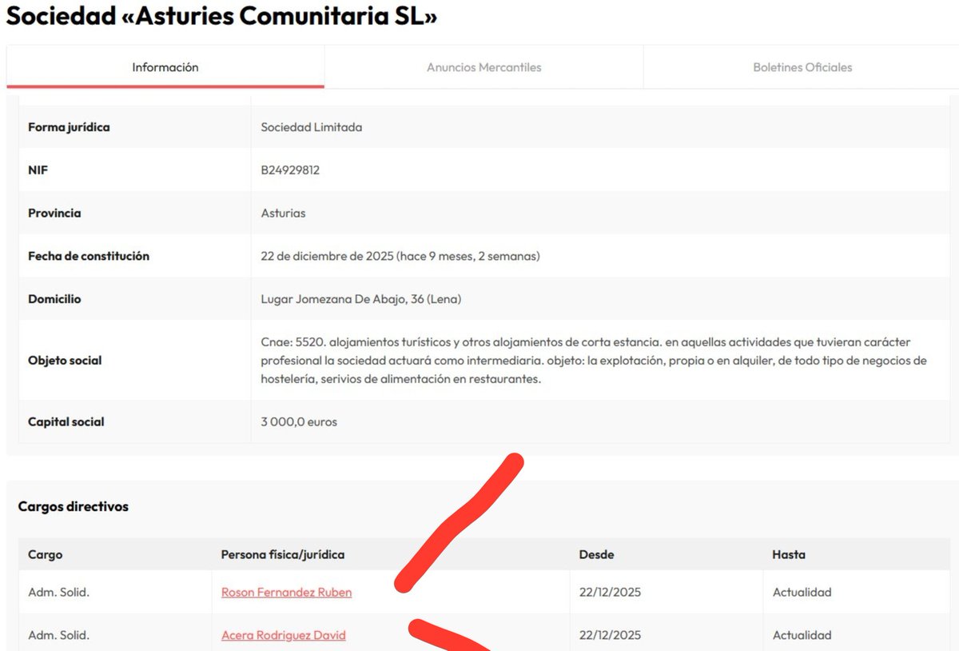The height and width of the screenshot is (651, 959).
Task: Click the Sociedad Asturies Comunitaria SL heading
Action: coord(221,16)
